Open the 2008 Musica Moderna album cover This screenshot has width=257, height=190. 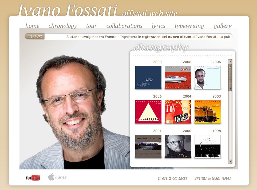[x=178, y=77]
